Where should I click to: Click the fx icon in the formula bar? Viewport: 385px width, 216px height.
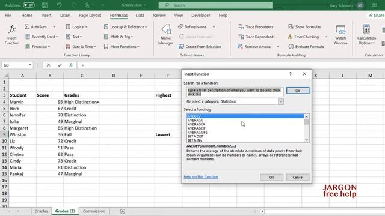71,65
